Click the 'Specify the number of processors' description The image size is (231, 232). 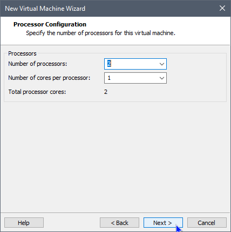[100, 33]
